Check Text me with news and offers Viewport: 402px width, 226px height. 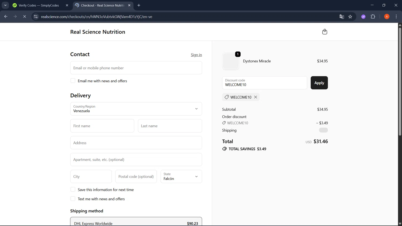[x=73, y=199]
